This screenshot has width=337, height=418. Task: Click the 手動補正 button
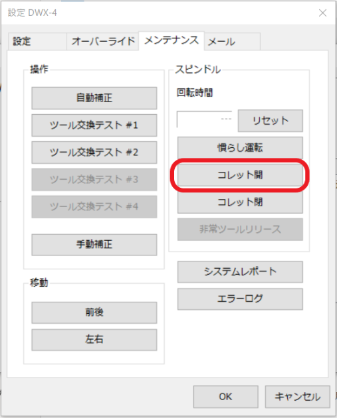click(x=94, y=245)
